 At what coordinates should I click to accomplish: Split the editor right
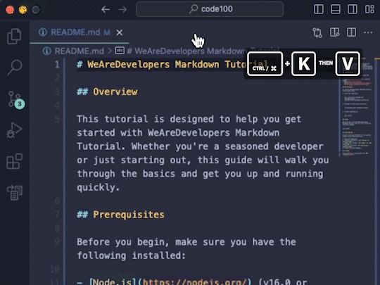[x=351, y=32]
